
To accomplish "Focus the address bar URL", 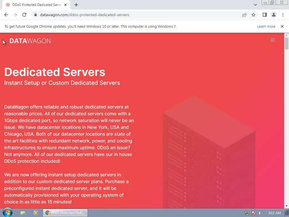I will (85, 15).
